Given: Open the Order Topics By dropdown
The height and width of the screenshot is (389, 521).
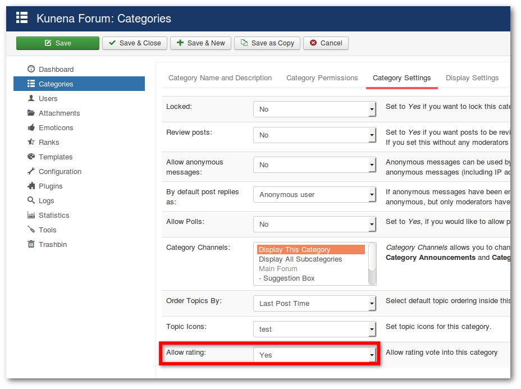Looking at the screenshot, I should coord(314,303).
